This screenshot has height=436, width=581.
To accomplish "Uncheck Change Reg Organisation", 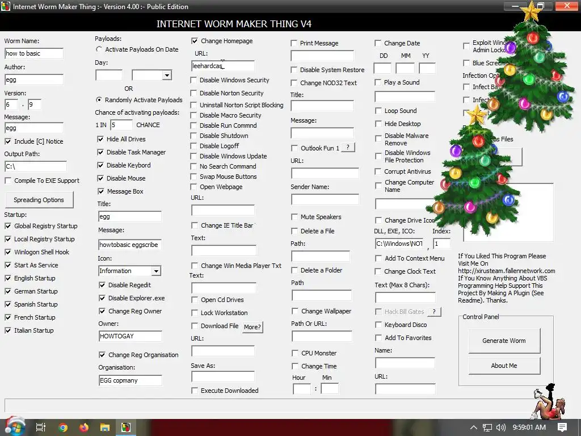I will 102,355.
